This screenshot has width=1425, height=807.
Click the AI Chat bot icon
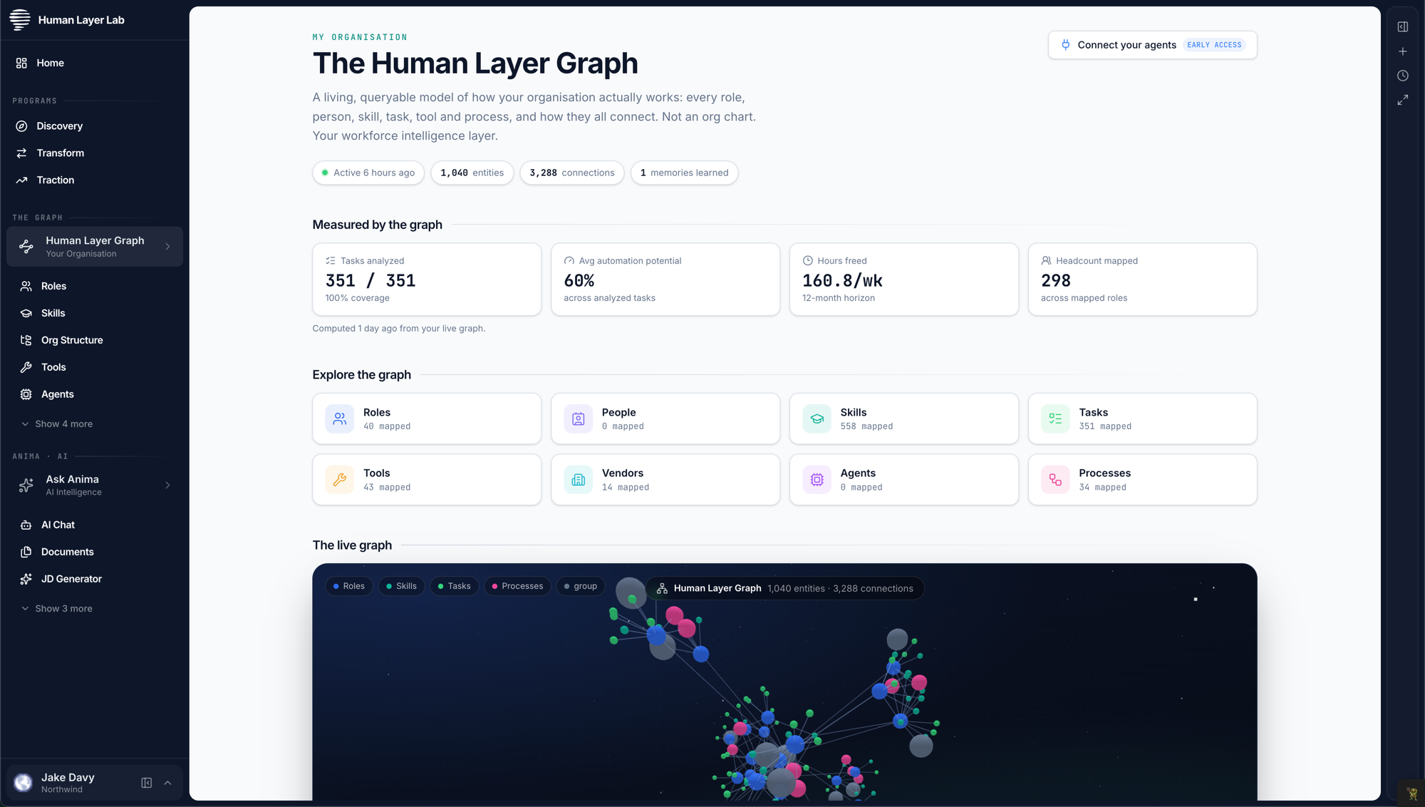[26, 525]
